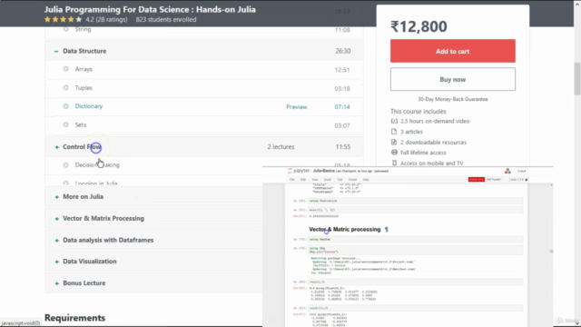This screenshot has width=581, height=327.
Task: Open the Dictionary lecture title link
Action: [89, 106]
